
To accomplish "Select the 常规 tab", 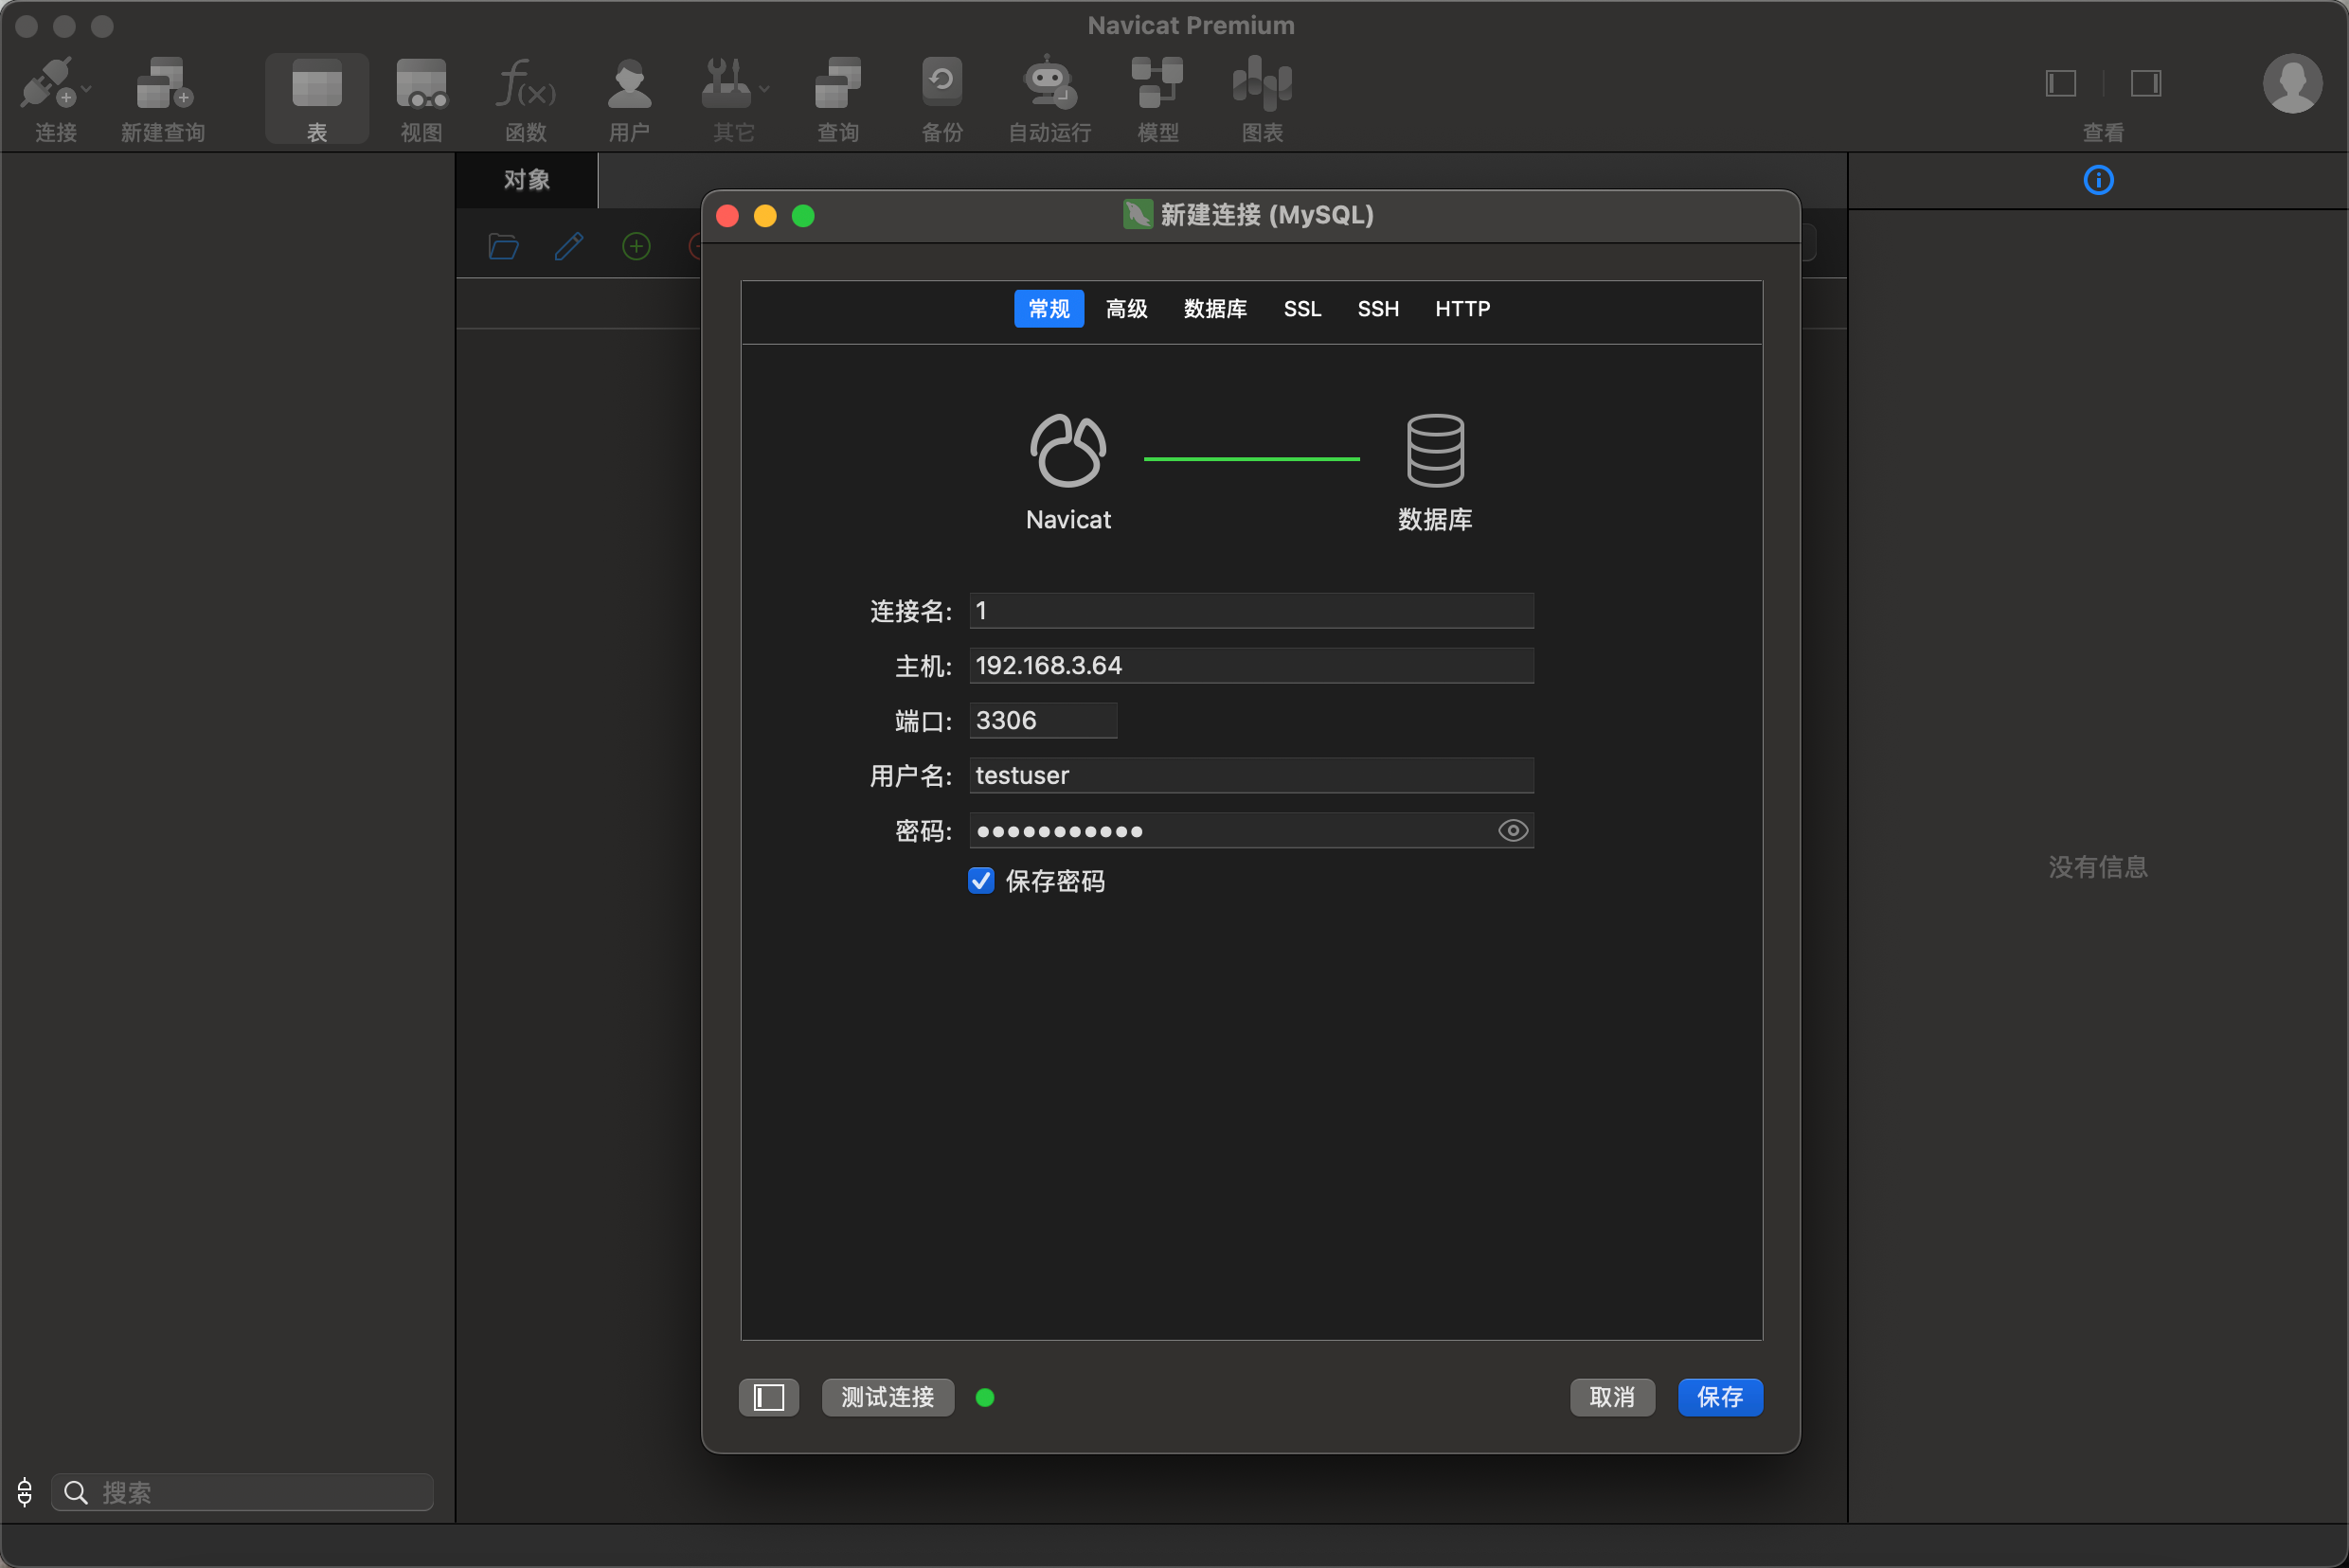I will (x=1049, y=309).
